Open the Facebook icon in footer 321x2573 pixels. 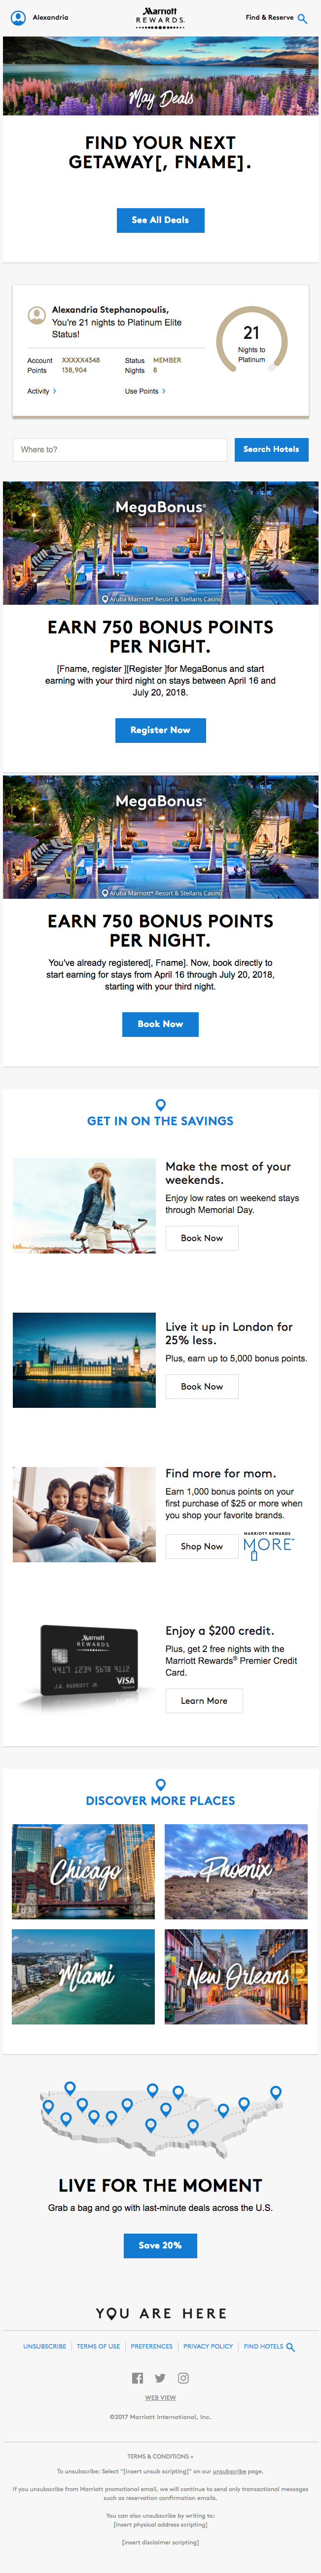tap(138, 2378)
